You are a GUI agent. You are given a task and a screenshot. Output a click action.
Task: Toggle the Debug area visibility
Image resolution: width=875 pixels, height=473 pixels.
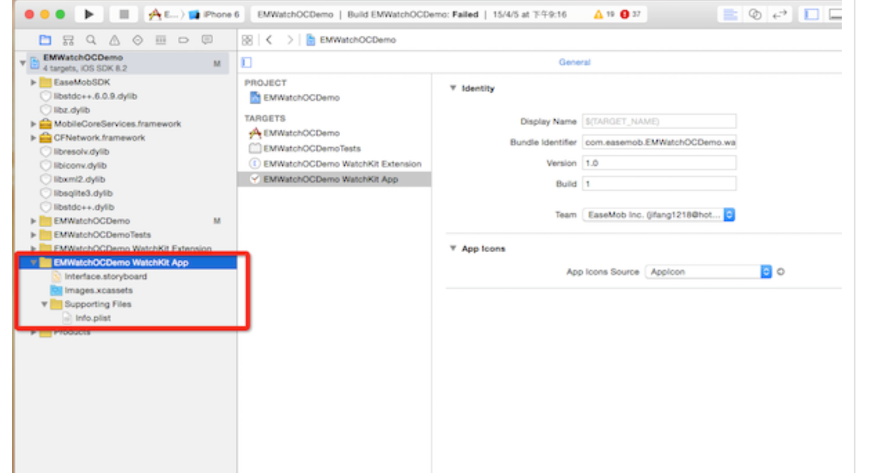point(835,14)
